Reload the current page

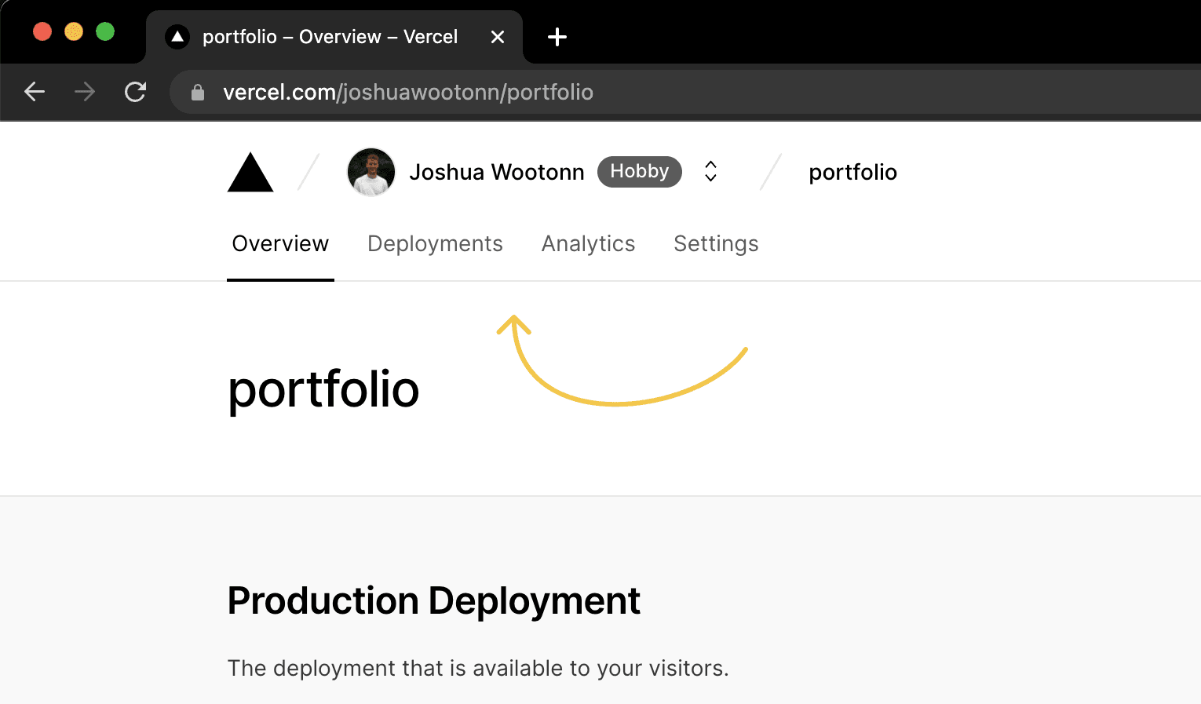tap(135, 92)
